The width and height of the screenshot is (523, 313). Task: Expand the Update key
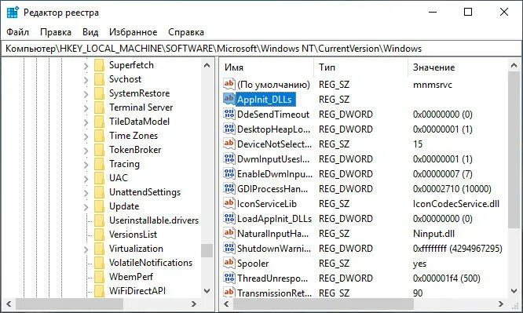point(86,207)
